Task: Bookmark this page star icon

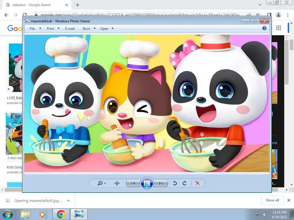Action: [258, 15]
